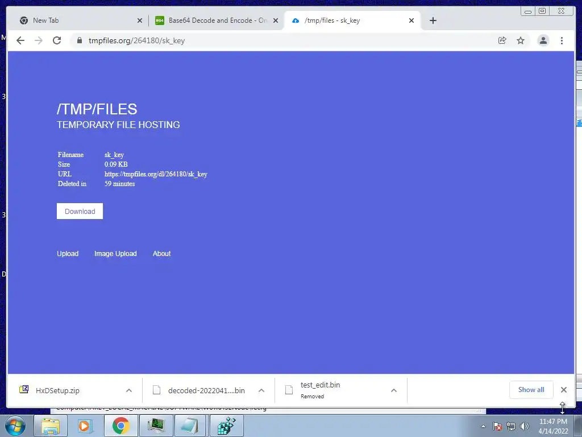Click the 59 minutes deletion value
The height and width of the screenshot is (437, 582).
tap(119, 184)
